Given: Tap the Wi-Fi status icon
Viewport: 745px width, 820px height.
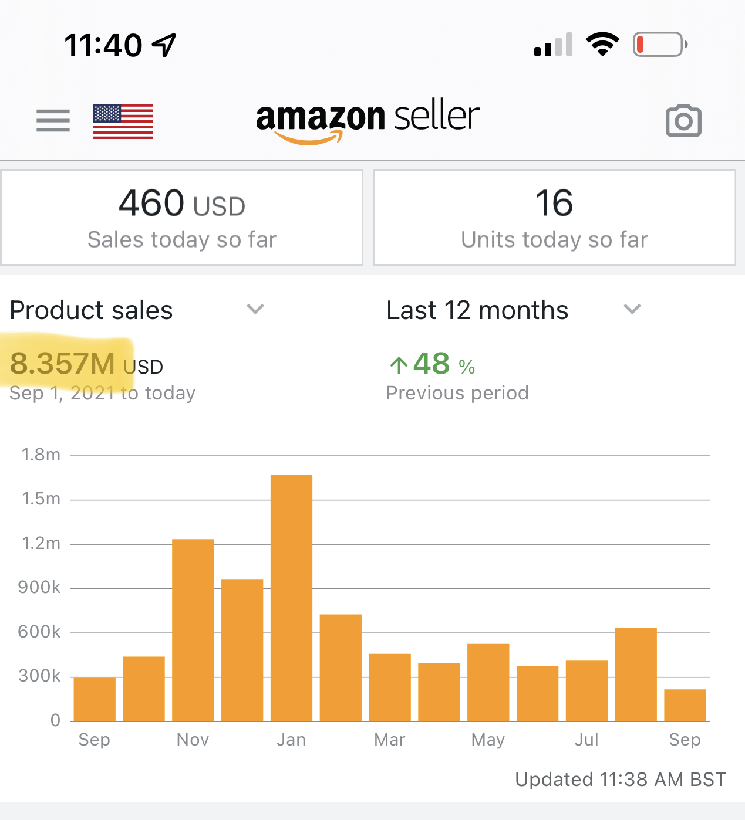Looking at the screenshot, I should (x=602, y=44).
